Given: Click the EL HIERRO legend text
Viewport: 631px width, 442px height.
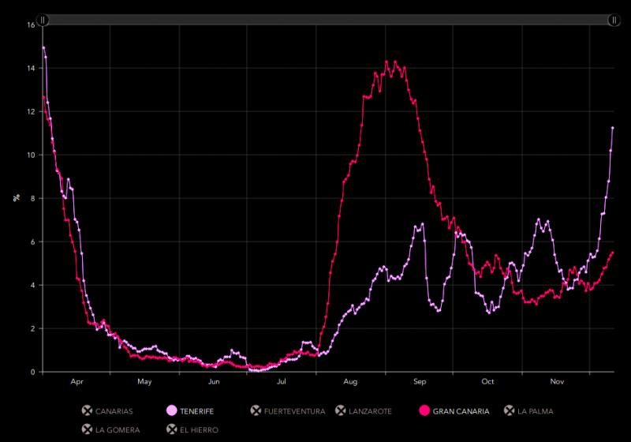Looking at the screenshot, I should (x=200, y=430).
